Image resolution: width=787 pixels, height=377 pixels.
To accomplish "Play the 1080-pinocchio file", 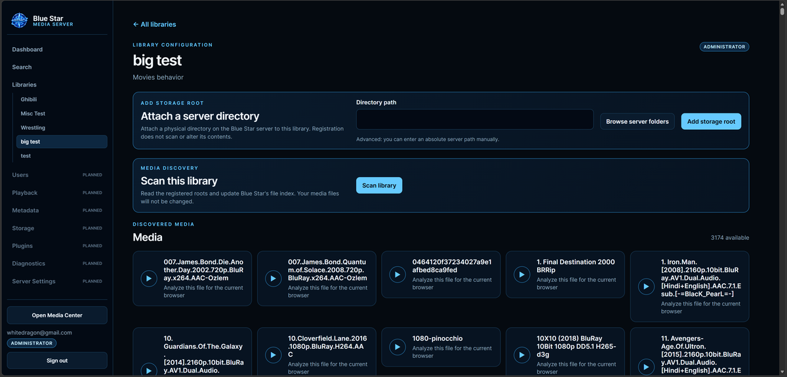I will (x=397, y=347).
